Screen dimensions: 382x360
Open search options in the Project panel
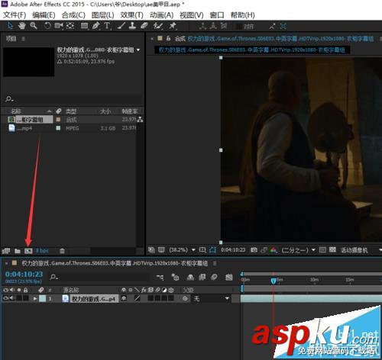point(9,99)
